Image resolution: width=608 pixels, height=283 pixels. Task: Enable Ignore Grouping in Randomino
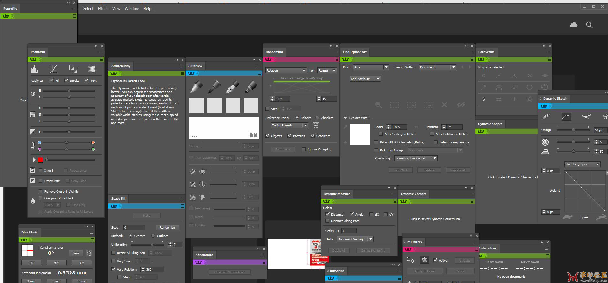click(x=304, y=149)
